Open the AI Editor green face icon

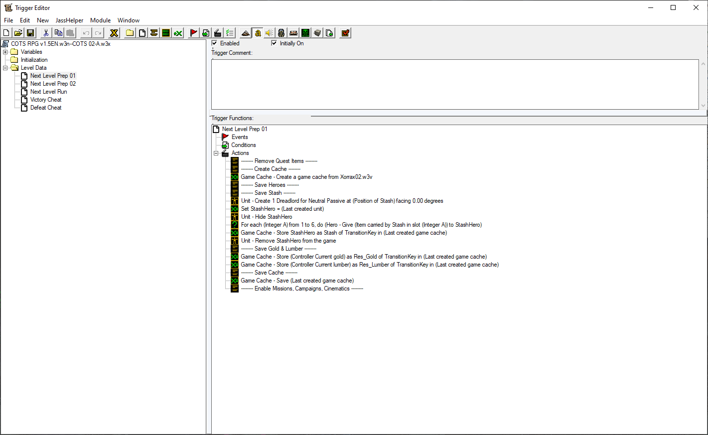pos(305,33)
